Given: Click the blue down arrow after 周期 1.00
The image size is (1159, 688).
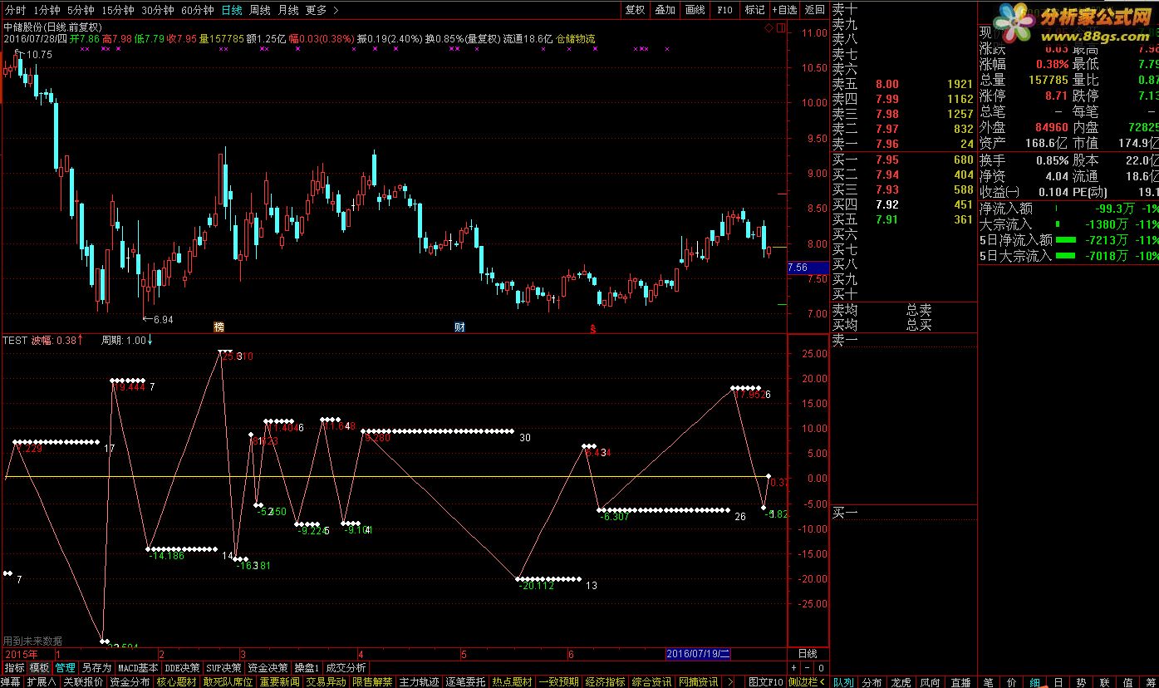Looking at the screenshot, I should [150, 340].
